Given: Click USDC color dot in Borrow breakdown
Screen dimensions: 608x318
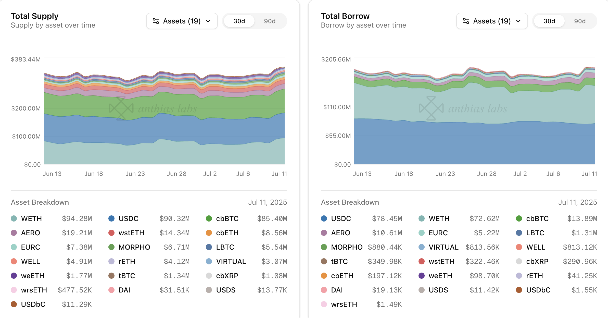Looking at the screenshot, I should [324, 218].
